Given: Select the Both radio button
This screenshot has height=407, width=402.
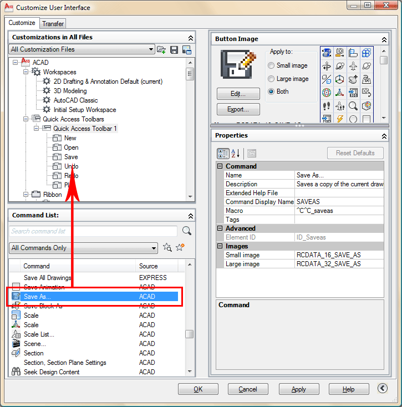Looking at the screenshot, I should coord(271,91).
